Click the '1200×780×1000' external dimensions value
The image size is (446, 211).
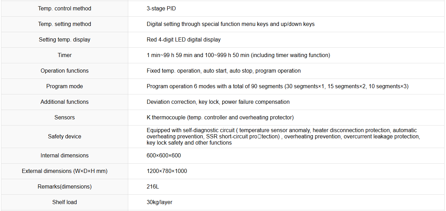167,171
